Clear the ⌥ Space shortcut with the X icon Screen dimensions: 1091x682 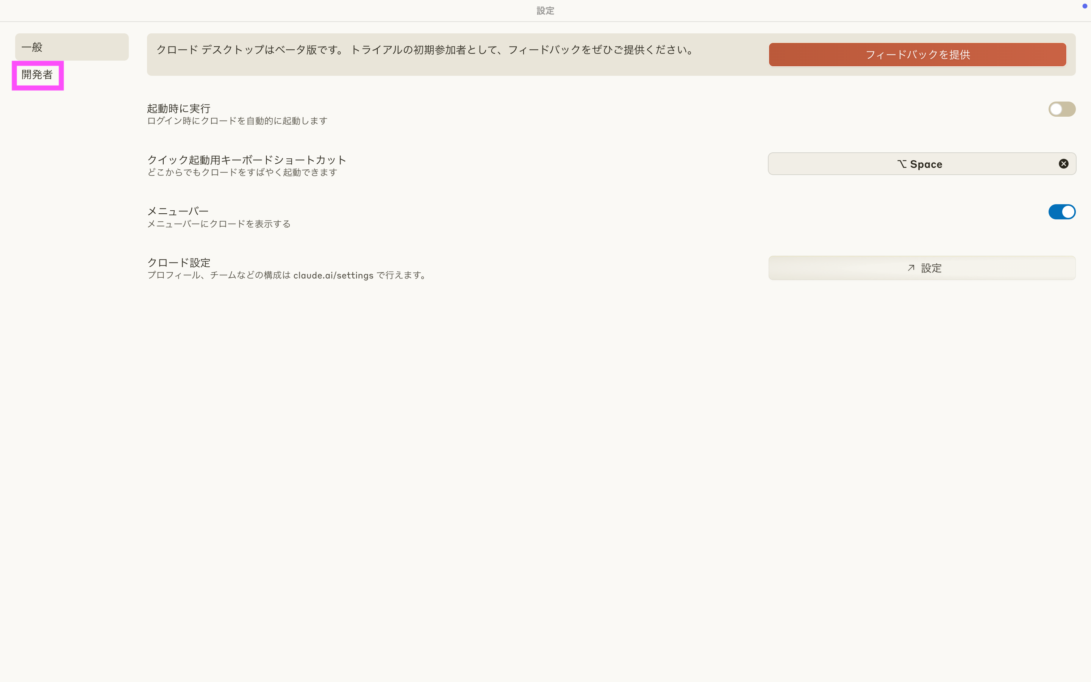1063,164
